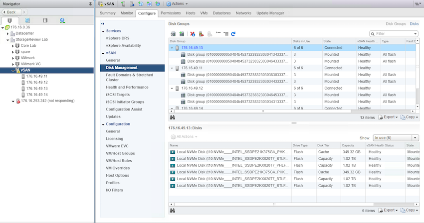Click the host with yellow badge and red arrow icon
This screenshot has width=424, height=223.
click(201, 34)
